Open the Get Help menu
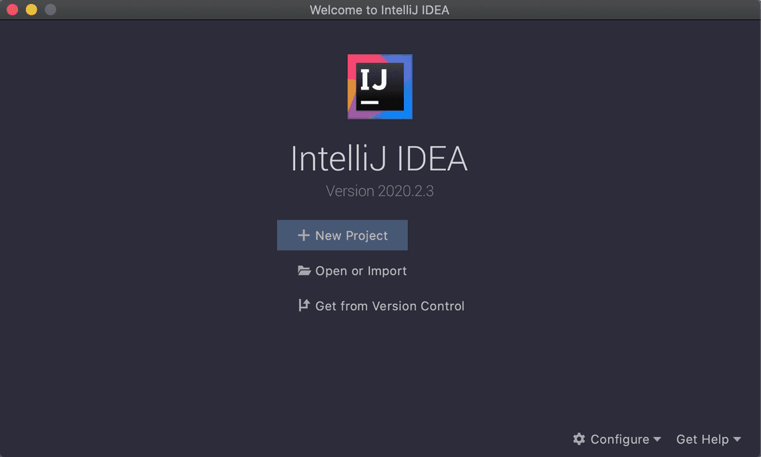 702,439
